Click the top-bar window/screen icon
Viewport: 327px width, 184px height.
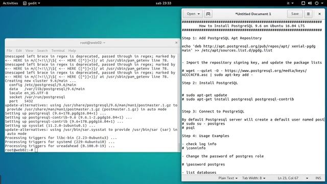303,3
